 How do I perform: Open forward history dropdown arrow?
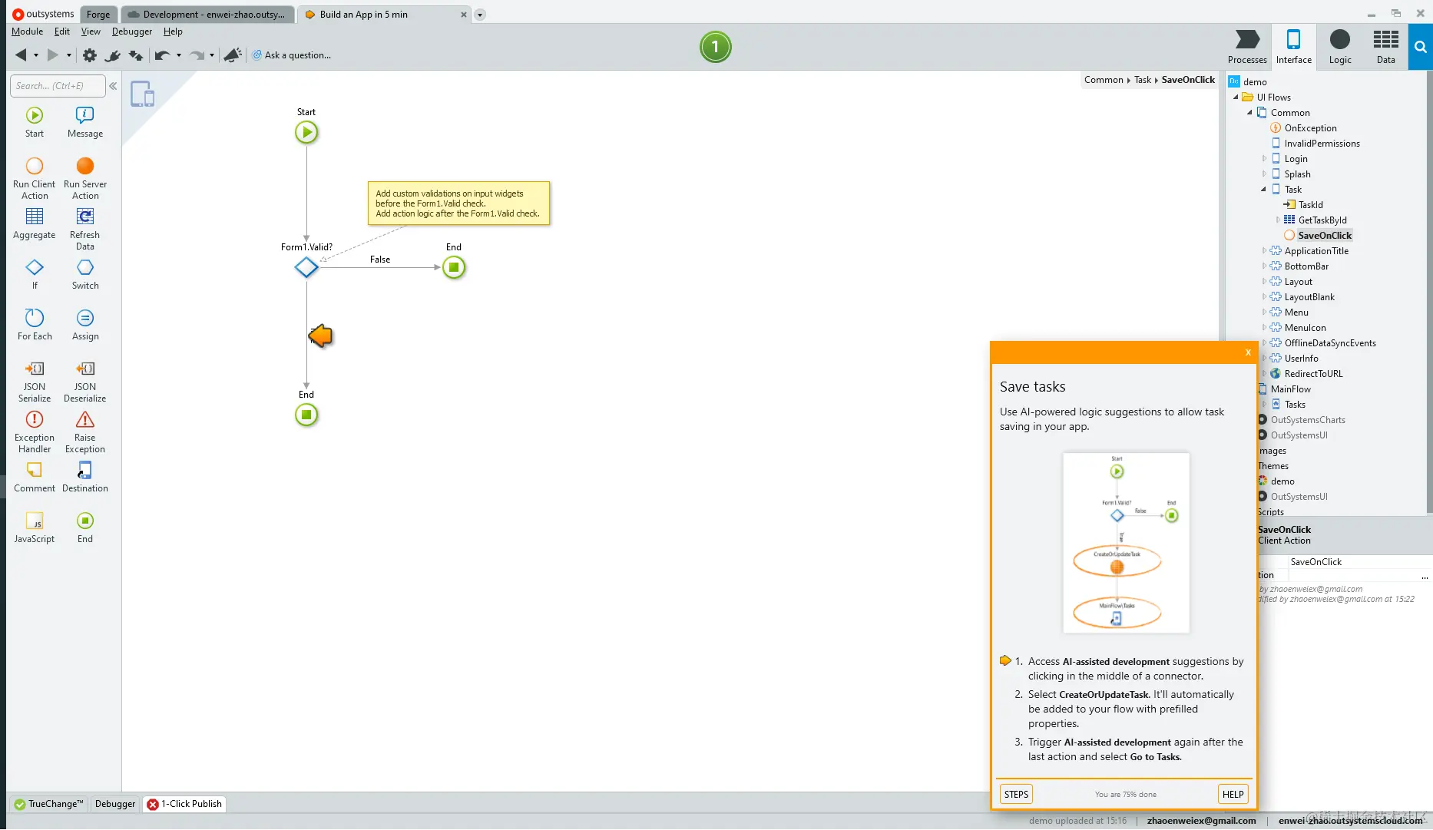(x=69, y=55)
